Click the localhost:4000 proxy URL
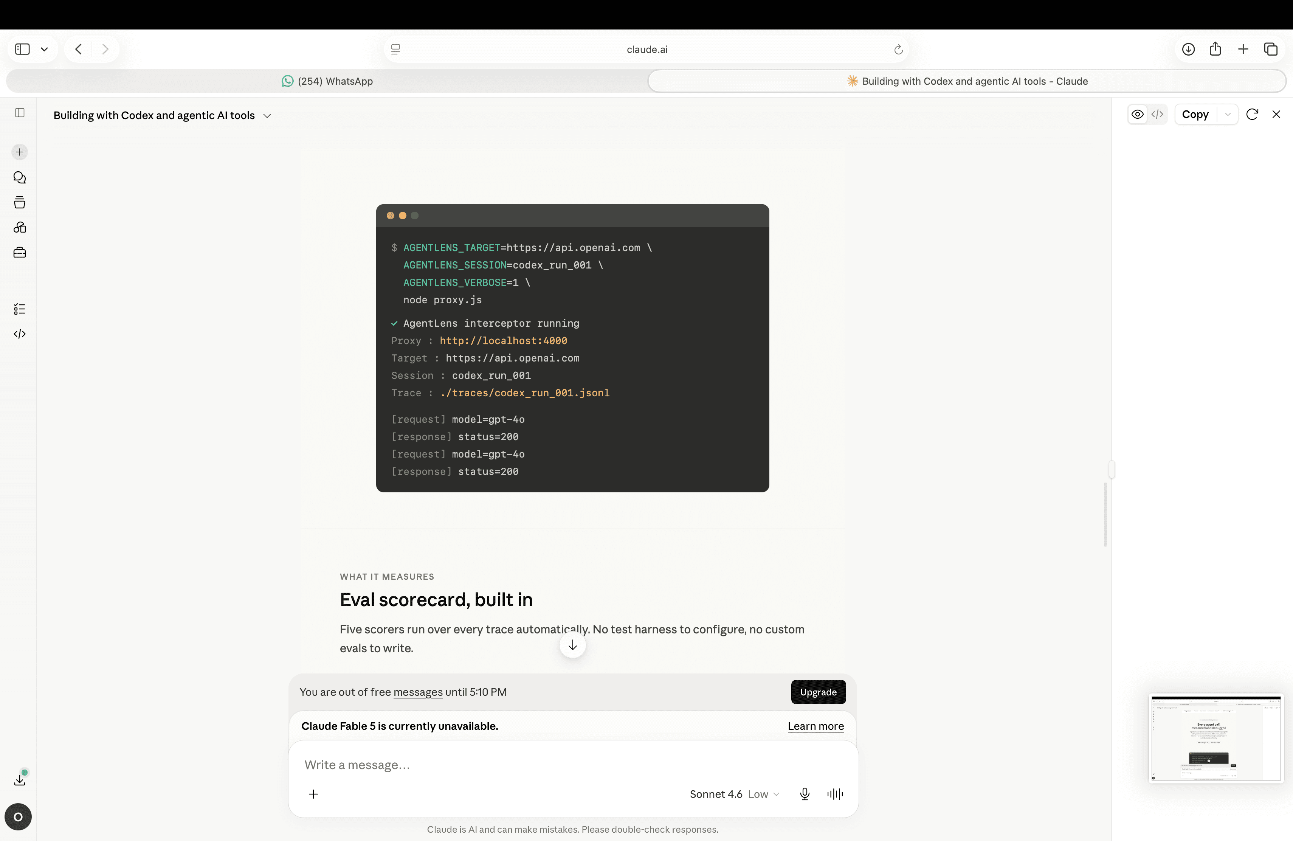The width and height of the screenshot is (1293, 841). (503, 341)
